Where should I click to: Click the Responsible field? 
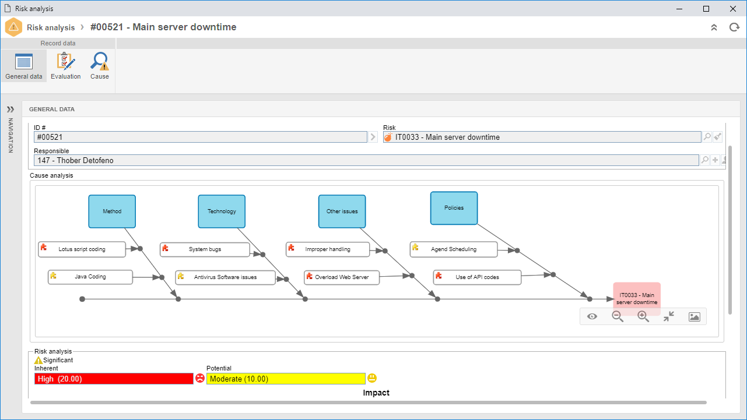(x=366, y=160)
